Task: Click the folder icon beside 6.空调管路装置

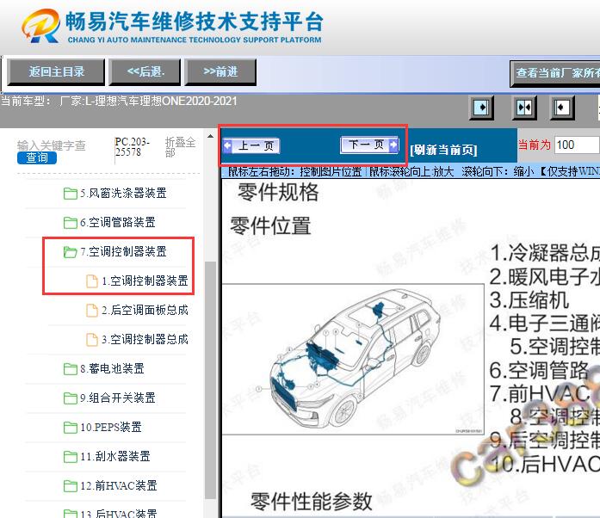Action: pos(70,222)
